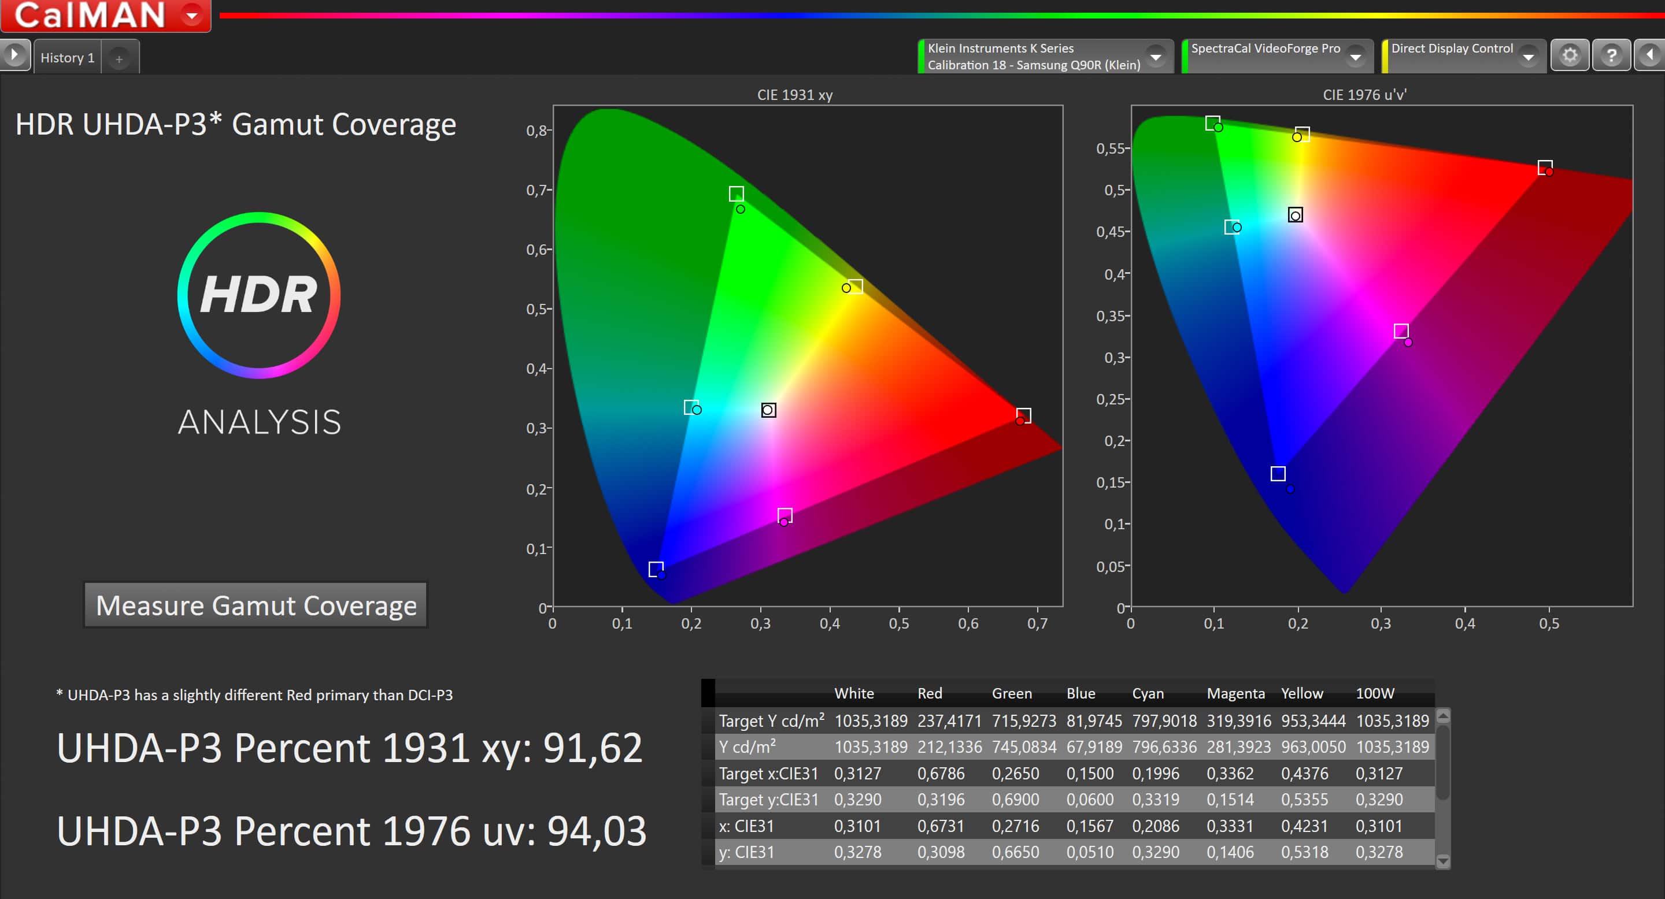Viewport: 1665px width, 899px height.
Task: Click the play arrow button left of History 1
Action: tap(14, 55)
